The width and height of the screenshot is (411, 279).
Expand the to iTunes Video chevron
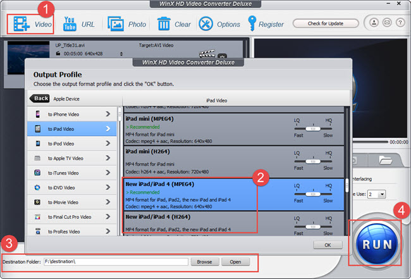[107, 173]
